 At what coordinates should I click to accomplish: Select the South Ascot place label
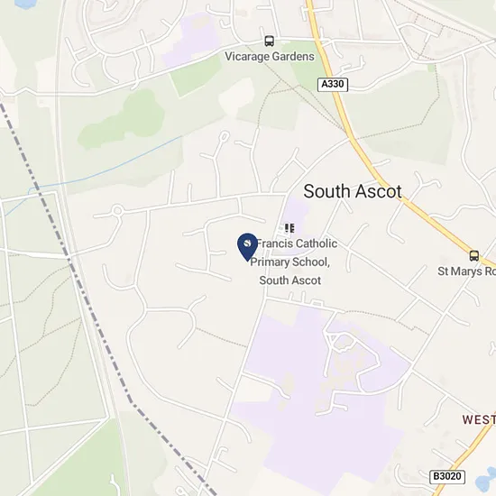point(353,191)
